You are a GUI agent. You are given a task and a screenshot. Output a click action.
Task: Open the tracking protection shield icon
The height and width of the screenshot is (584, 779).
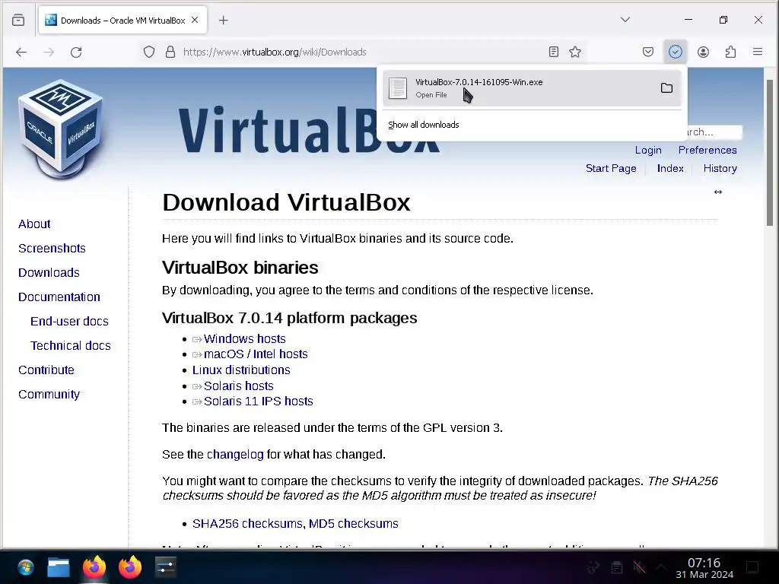[149, 52]
